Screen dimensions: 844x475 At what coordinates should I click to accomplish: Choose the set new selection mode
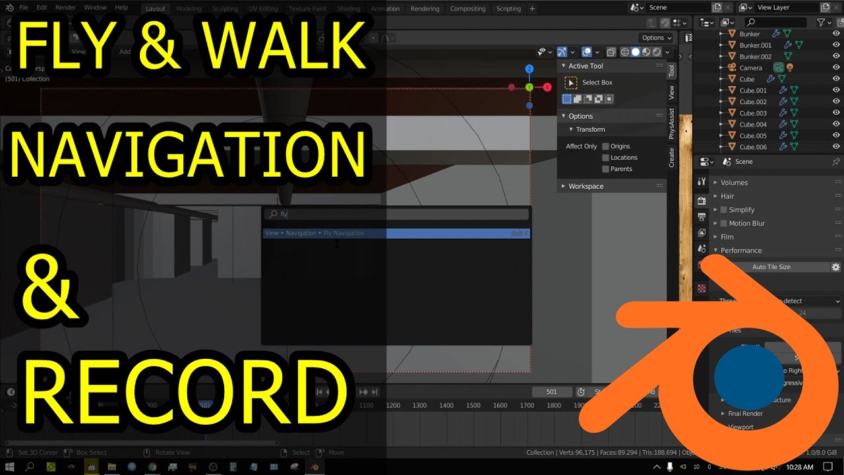pyautogui.click(x=566, y=99)
